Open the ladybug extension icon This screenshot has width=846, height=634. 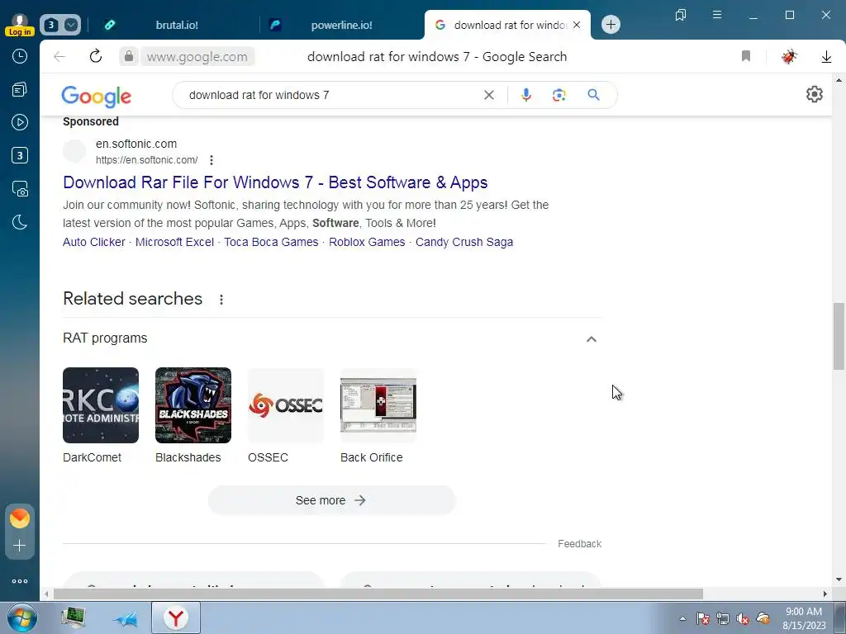pos(789,56)
